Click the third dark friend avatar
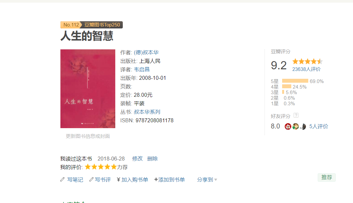 pos(303,127)
